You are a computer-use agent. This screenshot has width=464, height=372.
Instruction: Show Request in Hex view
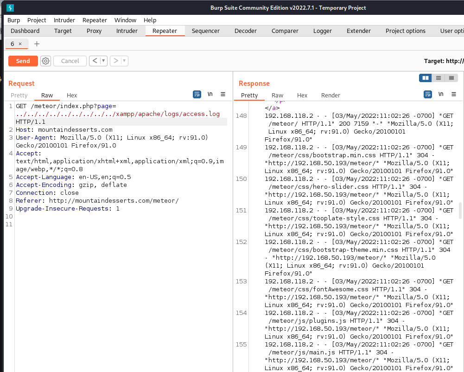click(71, 96)
